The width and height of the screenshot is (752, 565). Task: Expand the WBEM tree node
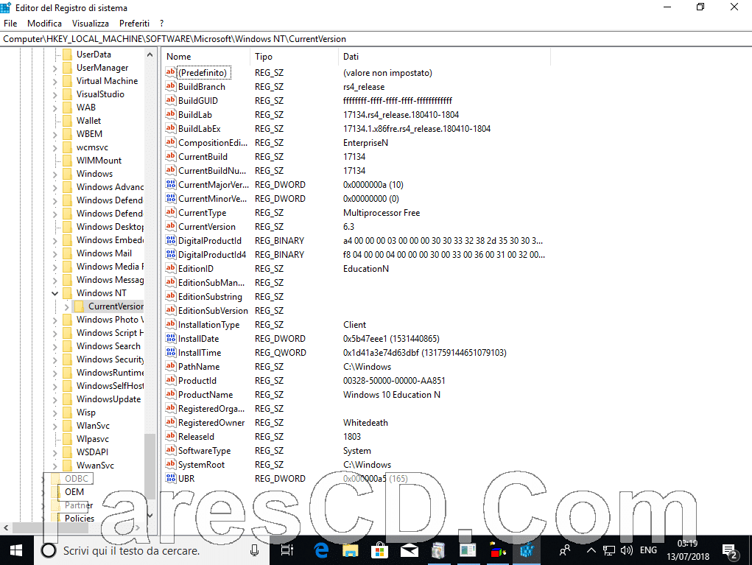tap(55, 134)
